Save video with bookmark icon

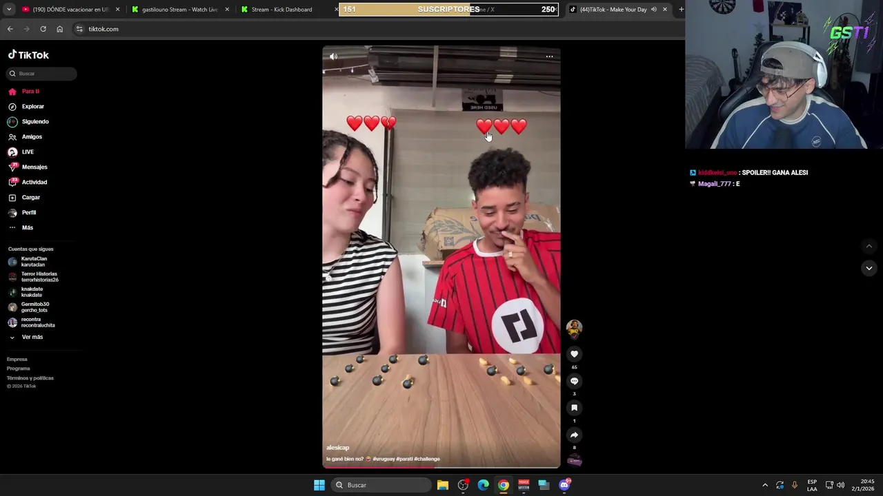(x=574, y=408)
